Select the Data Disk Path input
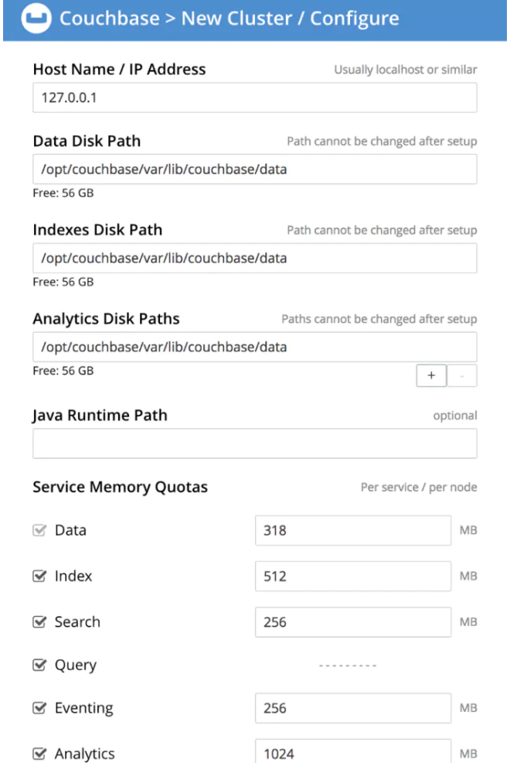510x777 pixels. (254, 169)
